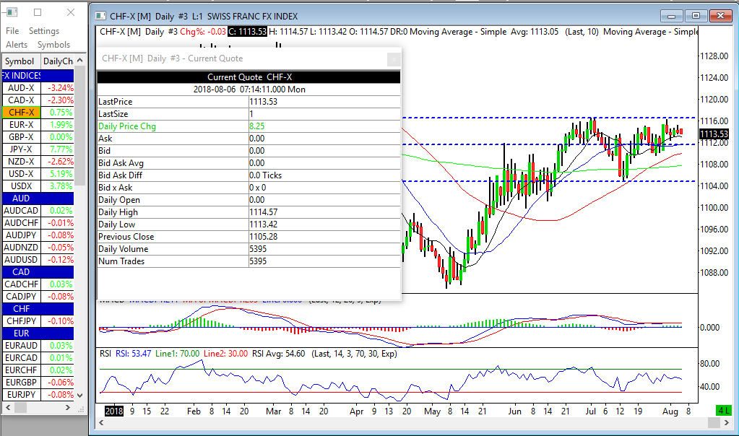This screenshot has height=436, width=739.
Task: Select the USDX index row
Action: click(21, 186)
